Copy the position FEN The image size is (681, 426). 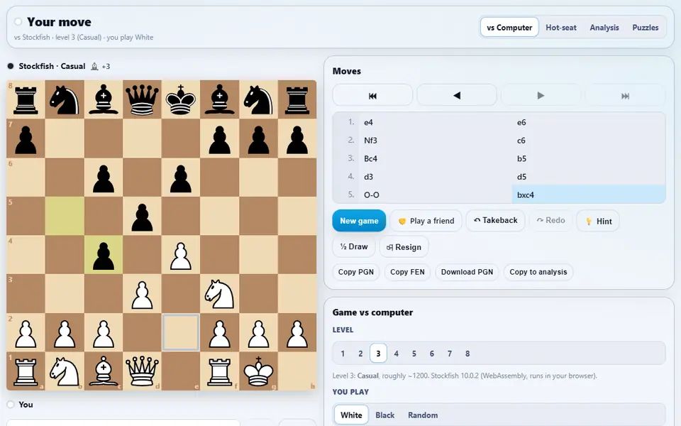click(x=407, y=272)
